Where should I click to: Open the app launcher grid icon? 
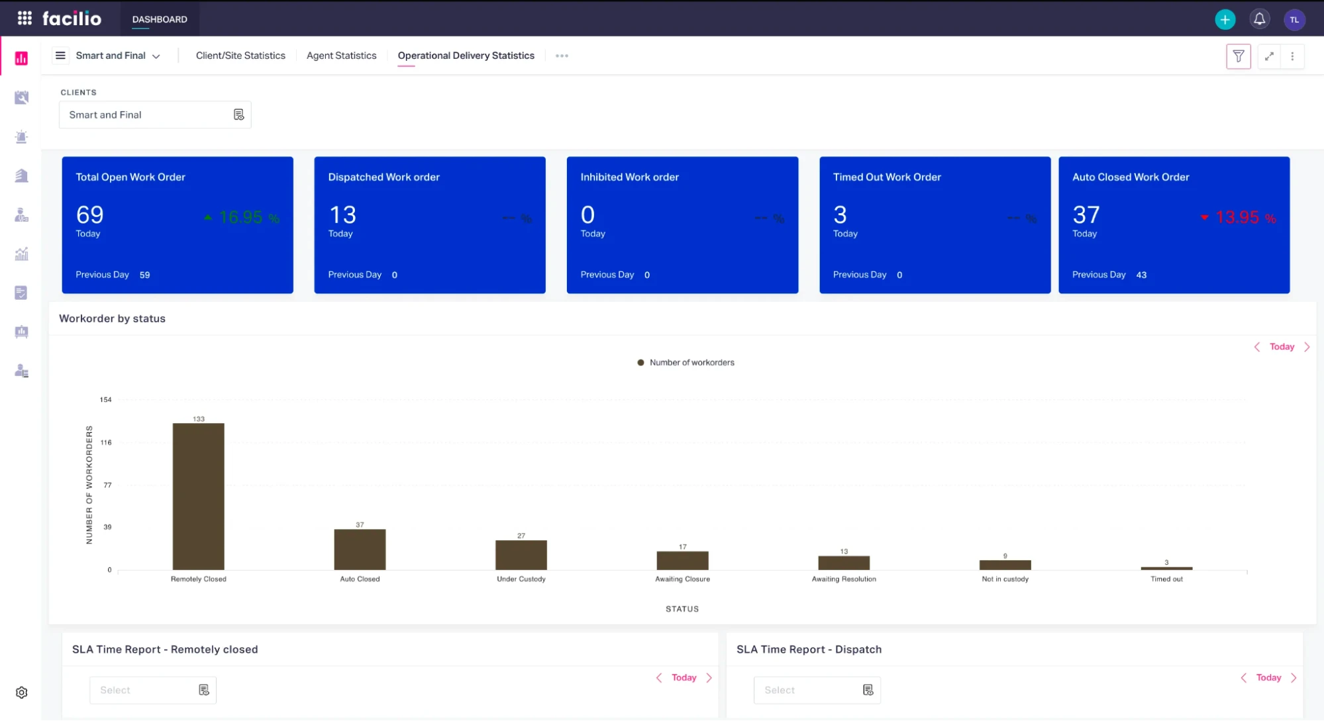pos(25,19)
